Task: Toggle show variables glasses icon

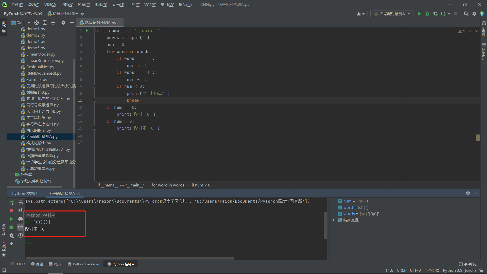Action: pyautogui.click(x=21, y=227)
